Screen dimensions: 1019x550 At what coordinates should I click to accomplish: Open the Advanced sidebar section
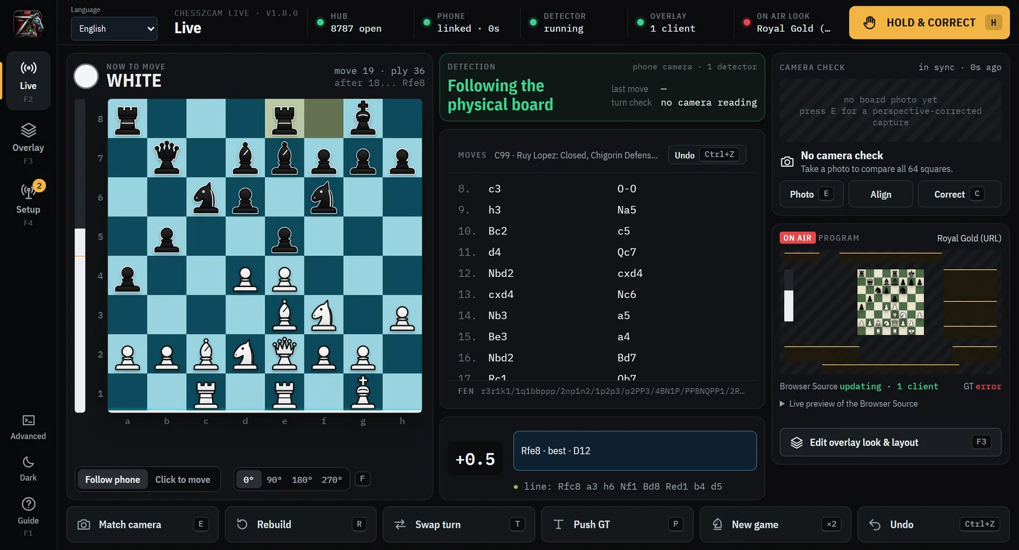point(28,427)
